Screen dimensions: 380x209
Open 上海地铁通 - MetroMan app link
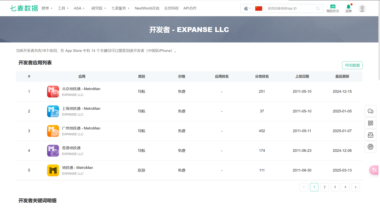(81, 108)
